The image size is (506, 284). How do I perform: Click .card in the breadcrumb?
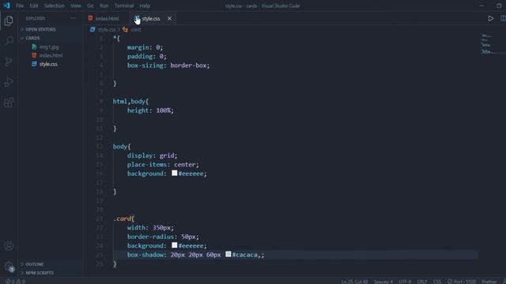click(x=135, y=30)
